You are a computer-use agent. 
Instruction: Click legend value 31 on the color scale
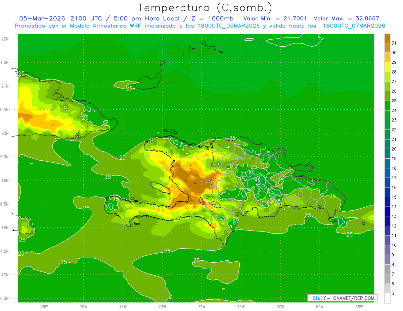pos(394,43)
